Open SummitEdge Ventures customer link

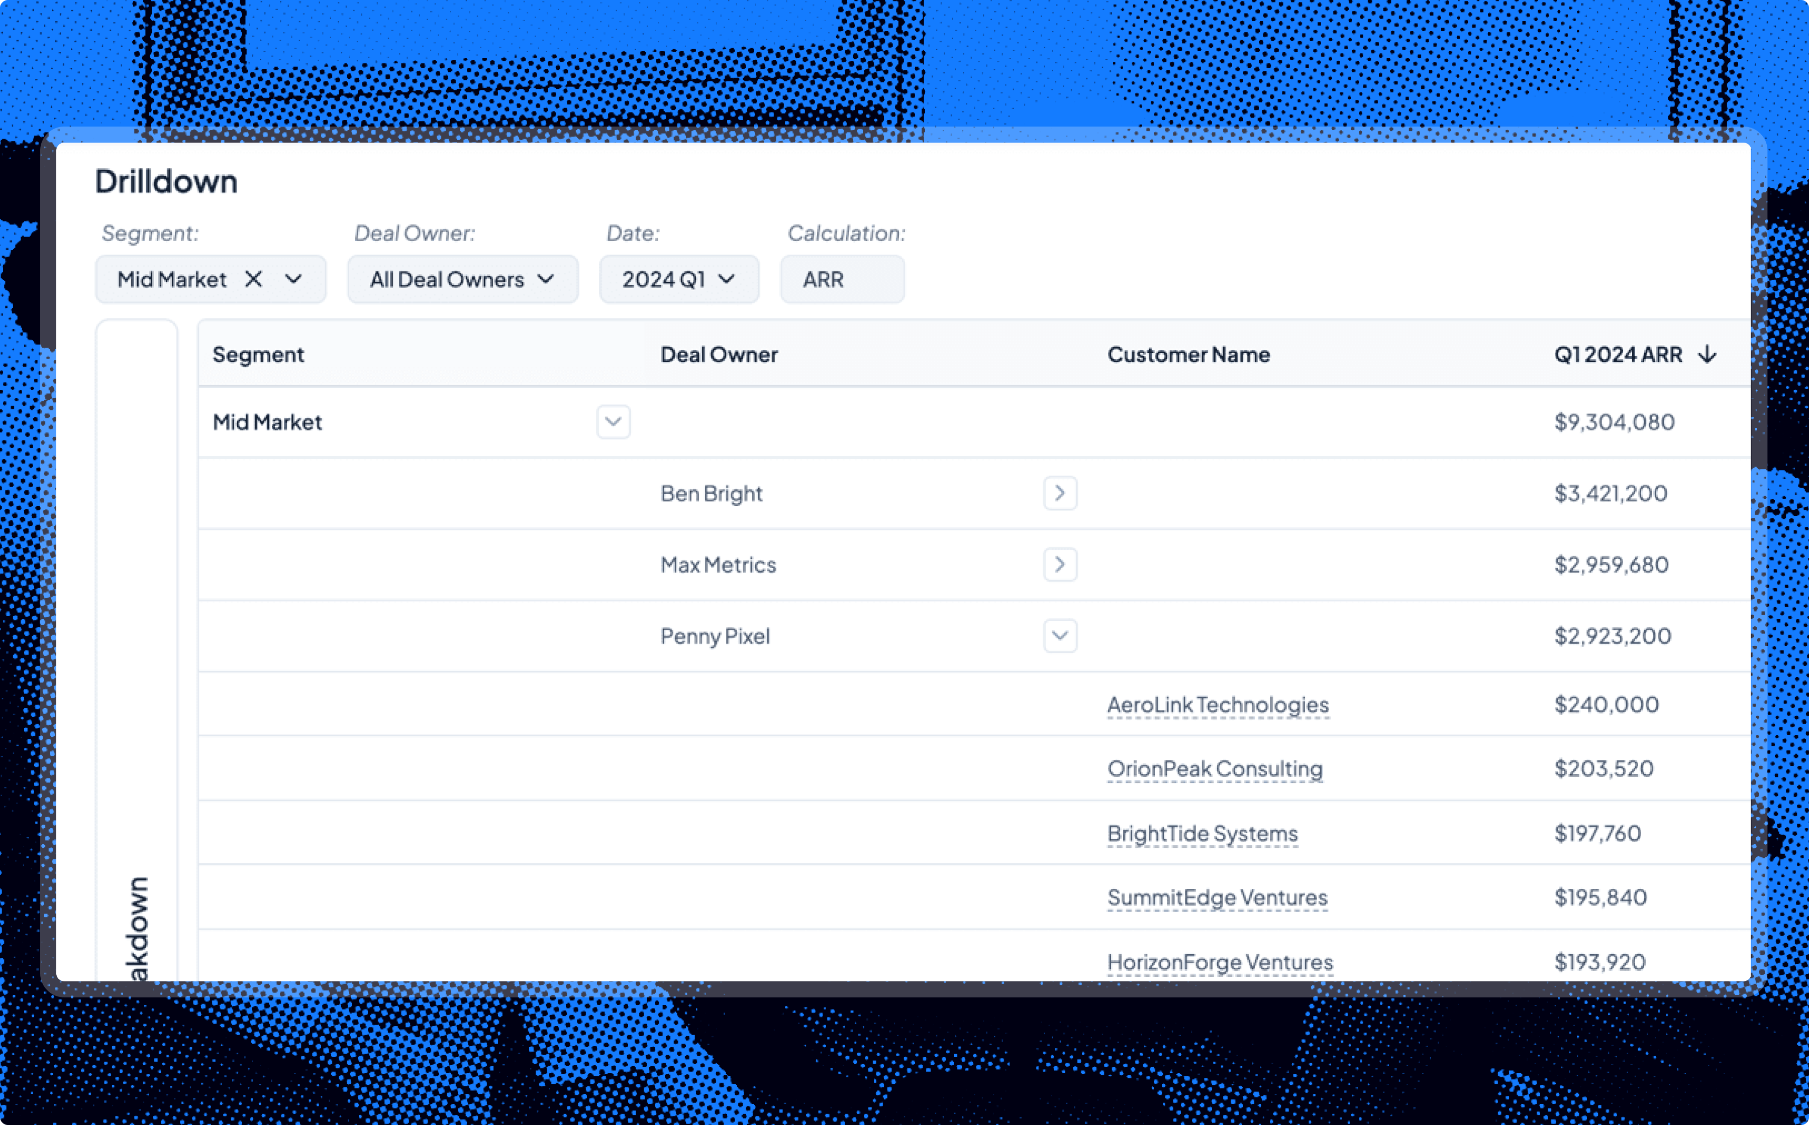click(1217, 897)
